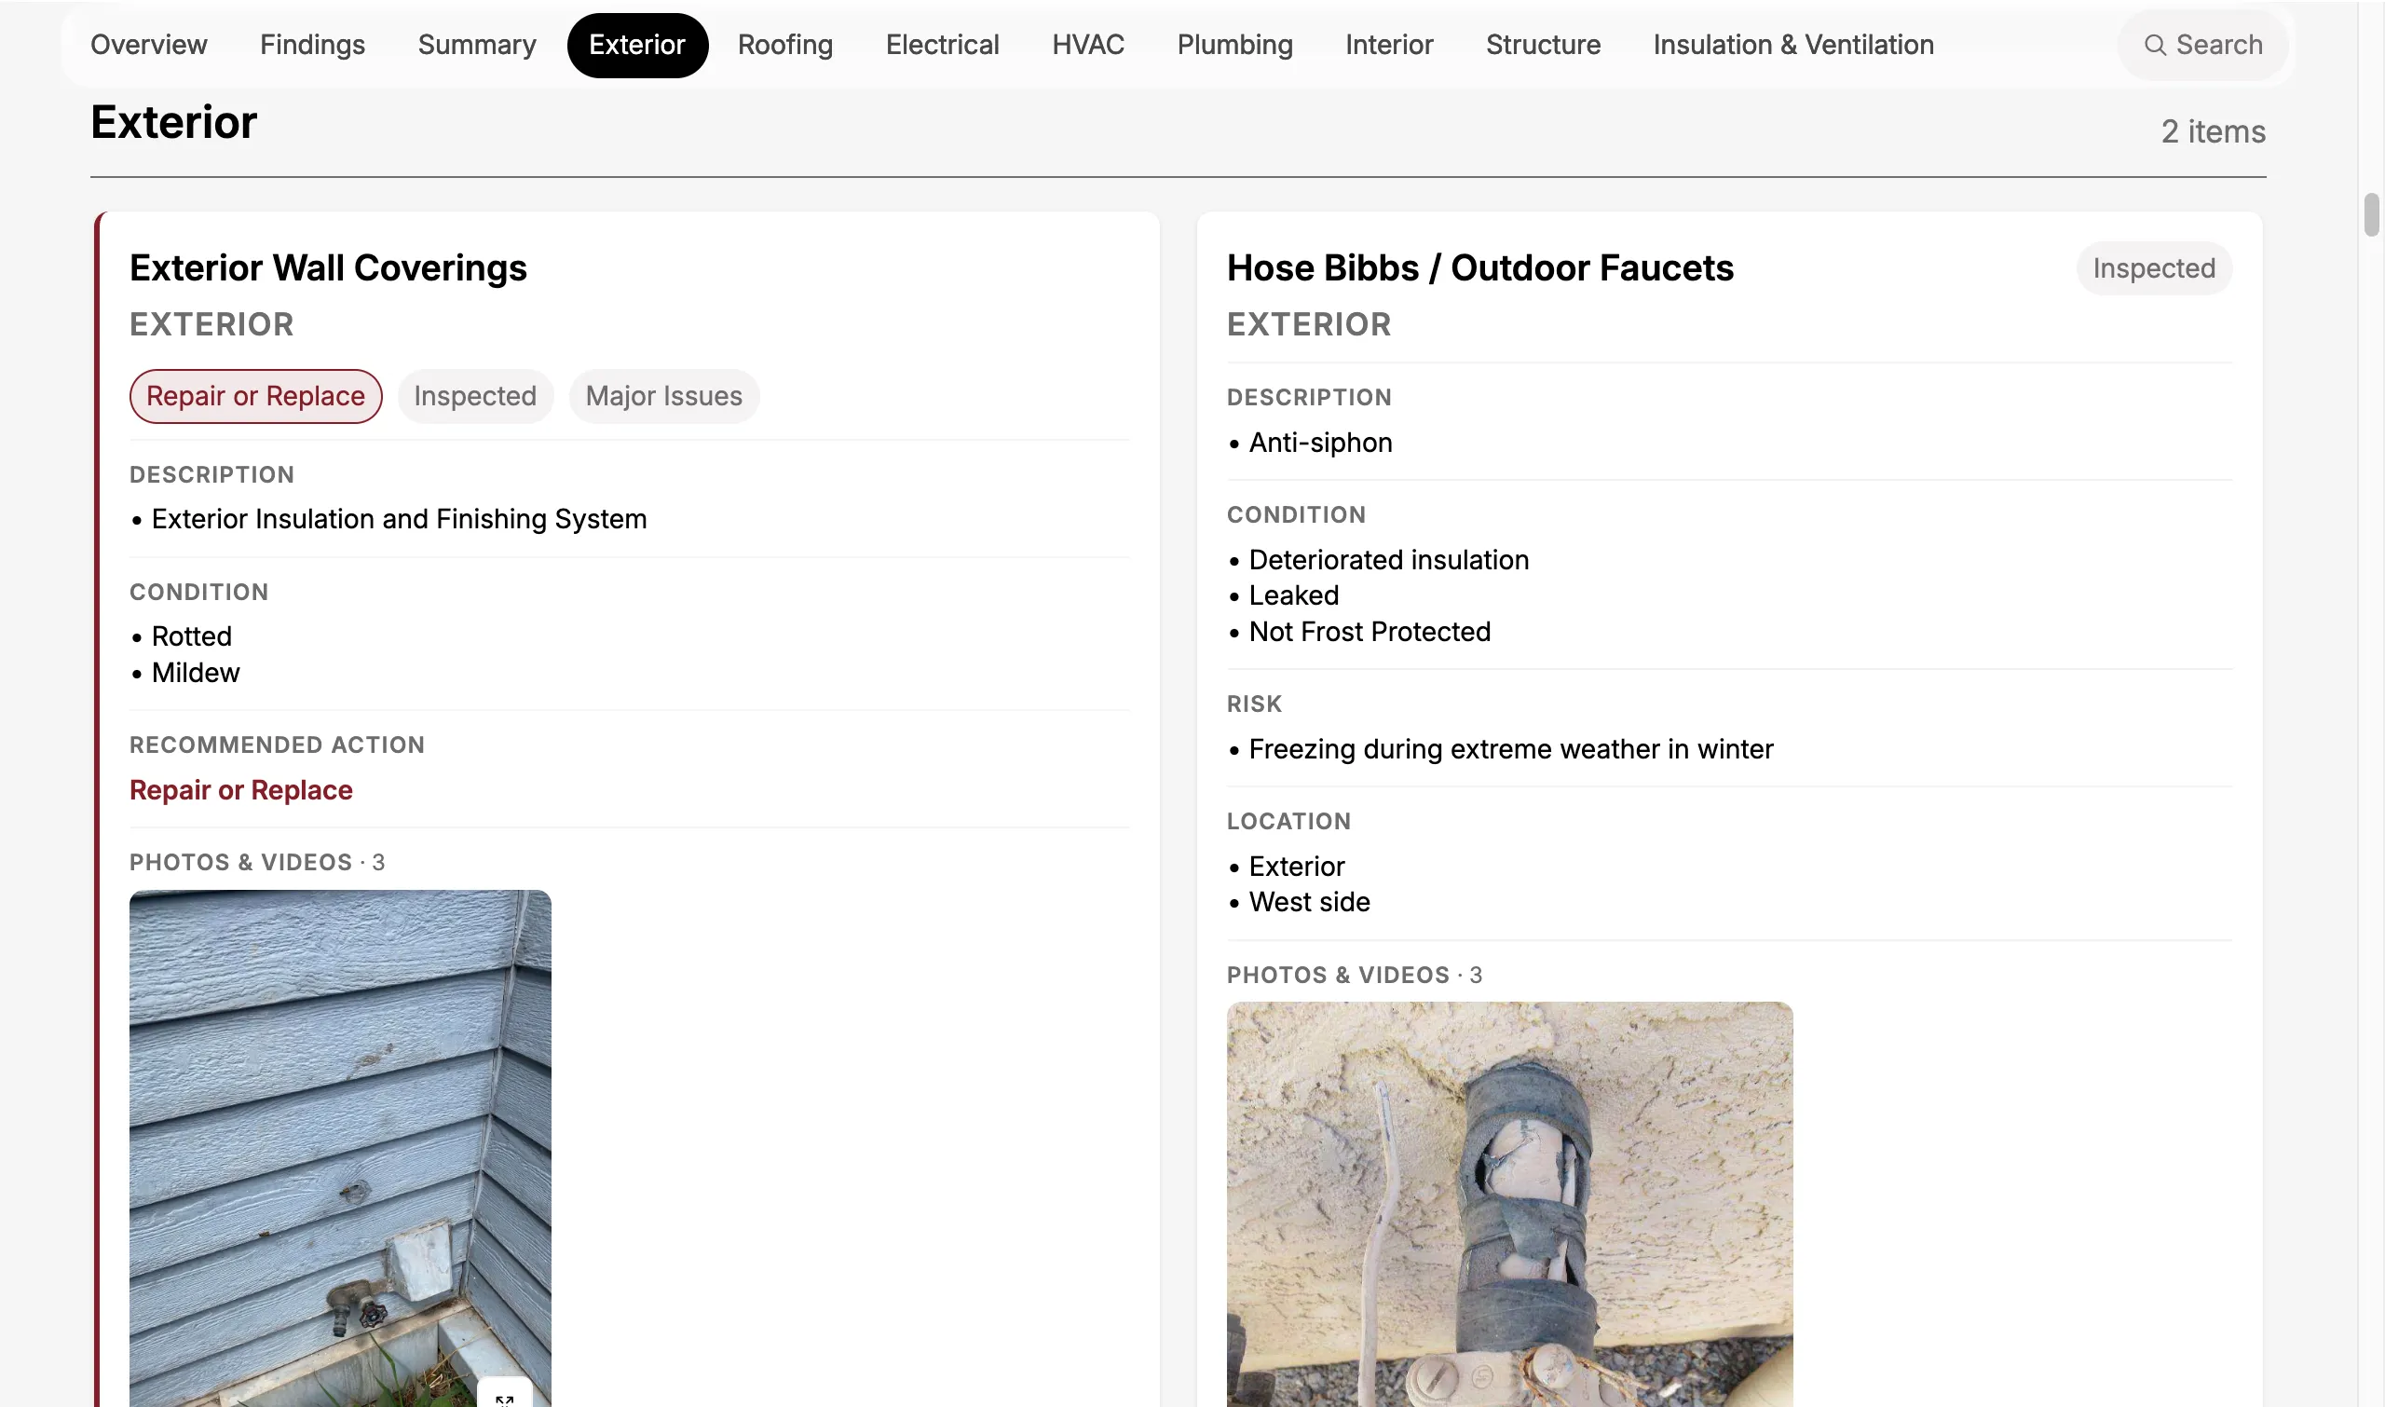The width and height of the screenshot is (2385, 1407).
Task: Open the insulated hose bibb photo
Action: (1509, 1204)
